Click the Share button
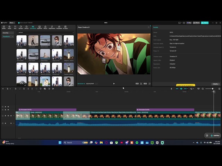The image size is (222, 166). click(x=196, y=23)
